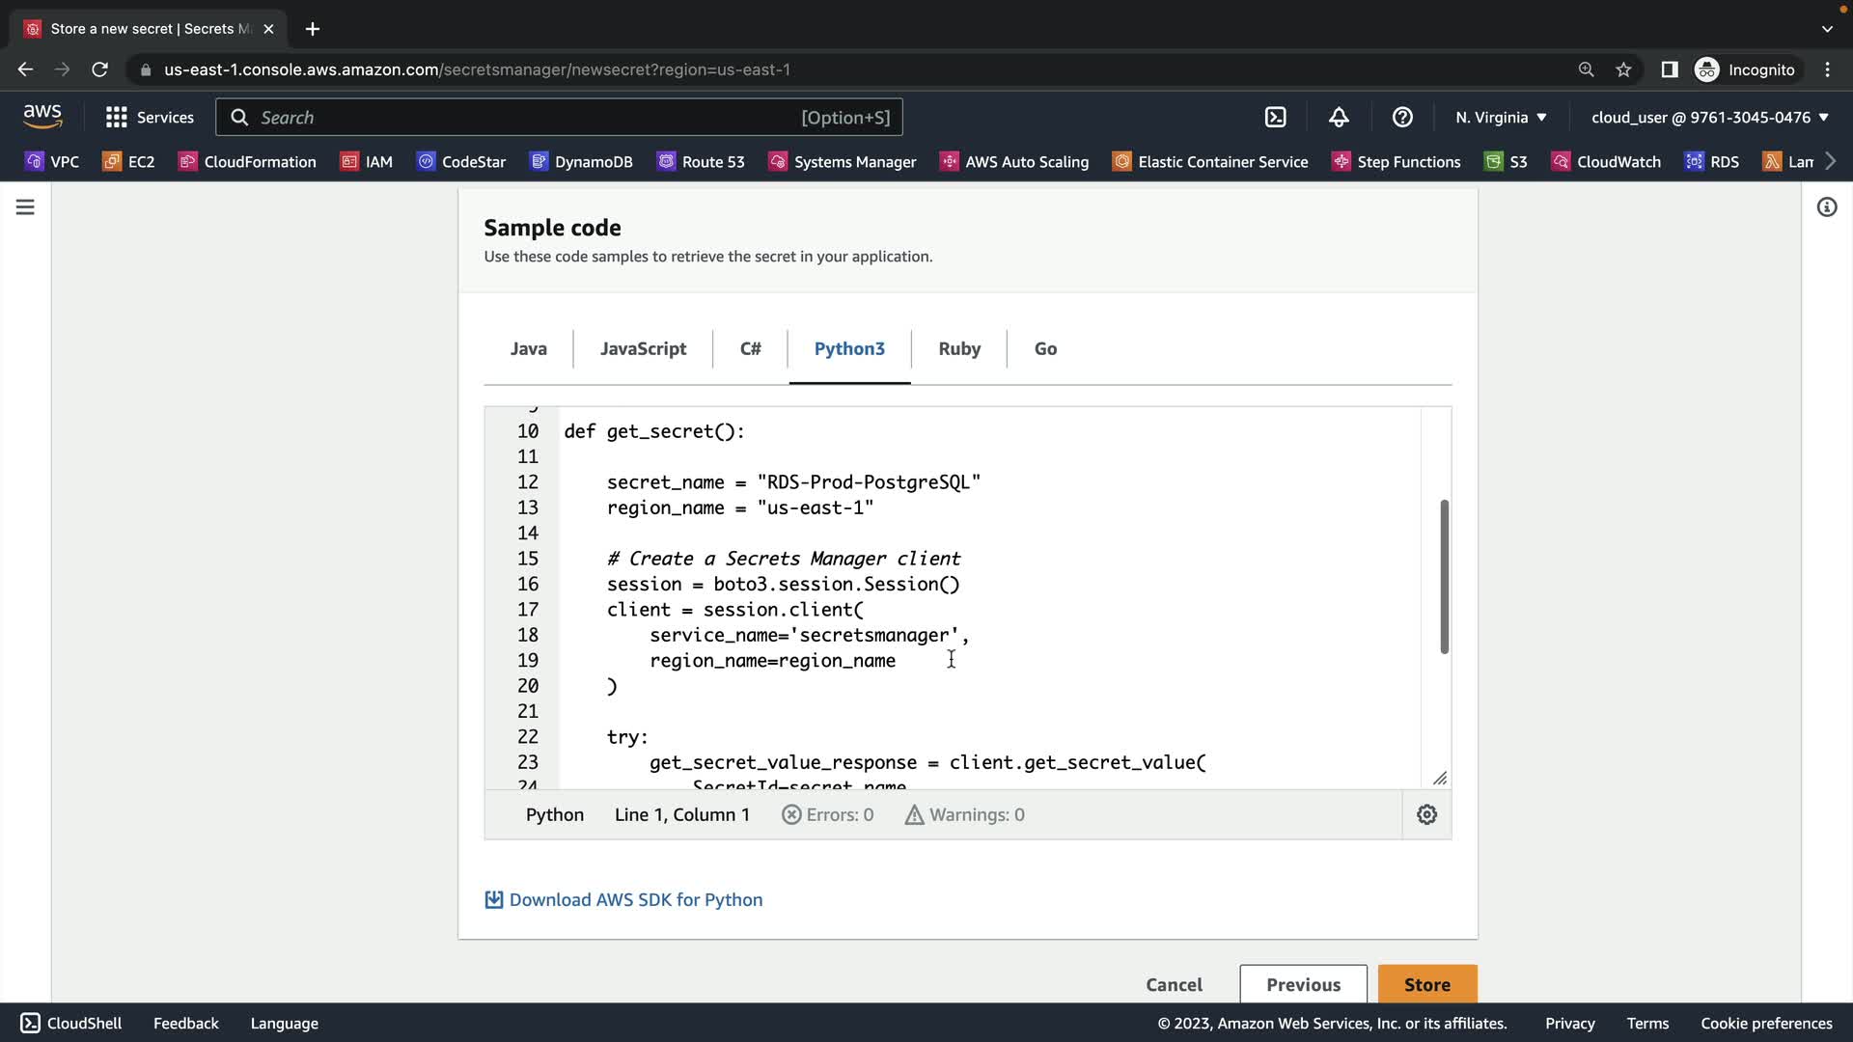Toggle the left hamburger navigation menu
This screenshot has width=1853, height=1042.
click(x=25, y=206)
